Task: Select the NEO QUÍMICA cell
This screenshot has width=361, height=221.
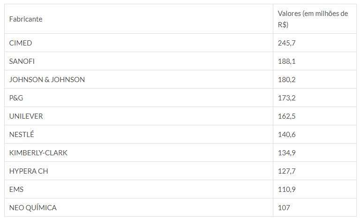Action: coord(33,208)
